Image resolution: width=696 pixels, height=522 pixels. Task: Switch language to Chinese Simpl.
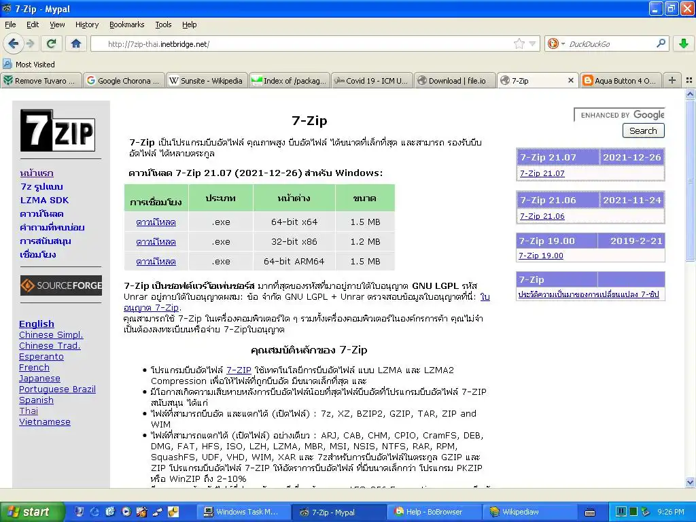click(x=51, y=334)
